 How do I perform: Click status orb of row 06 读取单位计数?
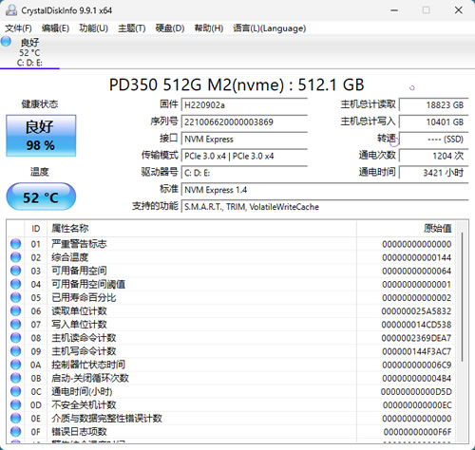[x=15, y=311]
